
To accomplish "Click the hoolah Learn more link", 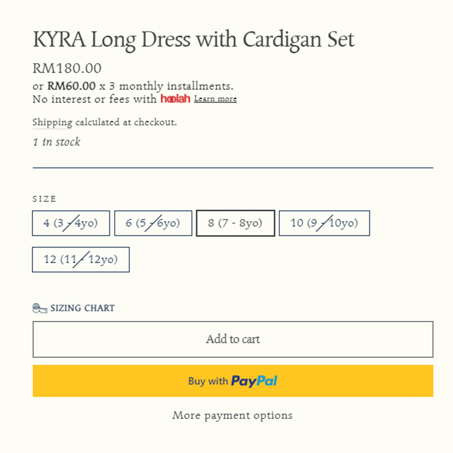I will point(215,99).
